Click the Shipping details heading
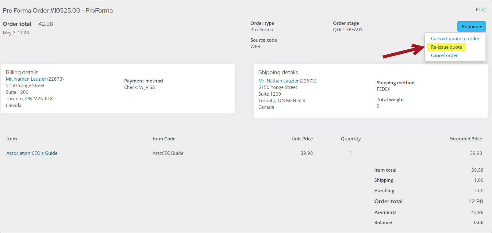Image resolution: width=492 pixels, height=233 pixels. coord(278,72)
